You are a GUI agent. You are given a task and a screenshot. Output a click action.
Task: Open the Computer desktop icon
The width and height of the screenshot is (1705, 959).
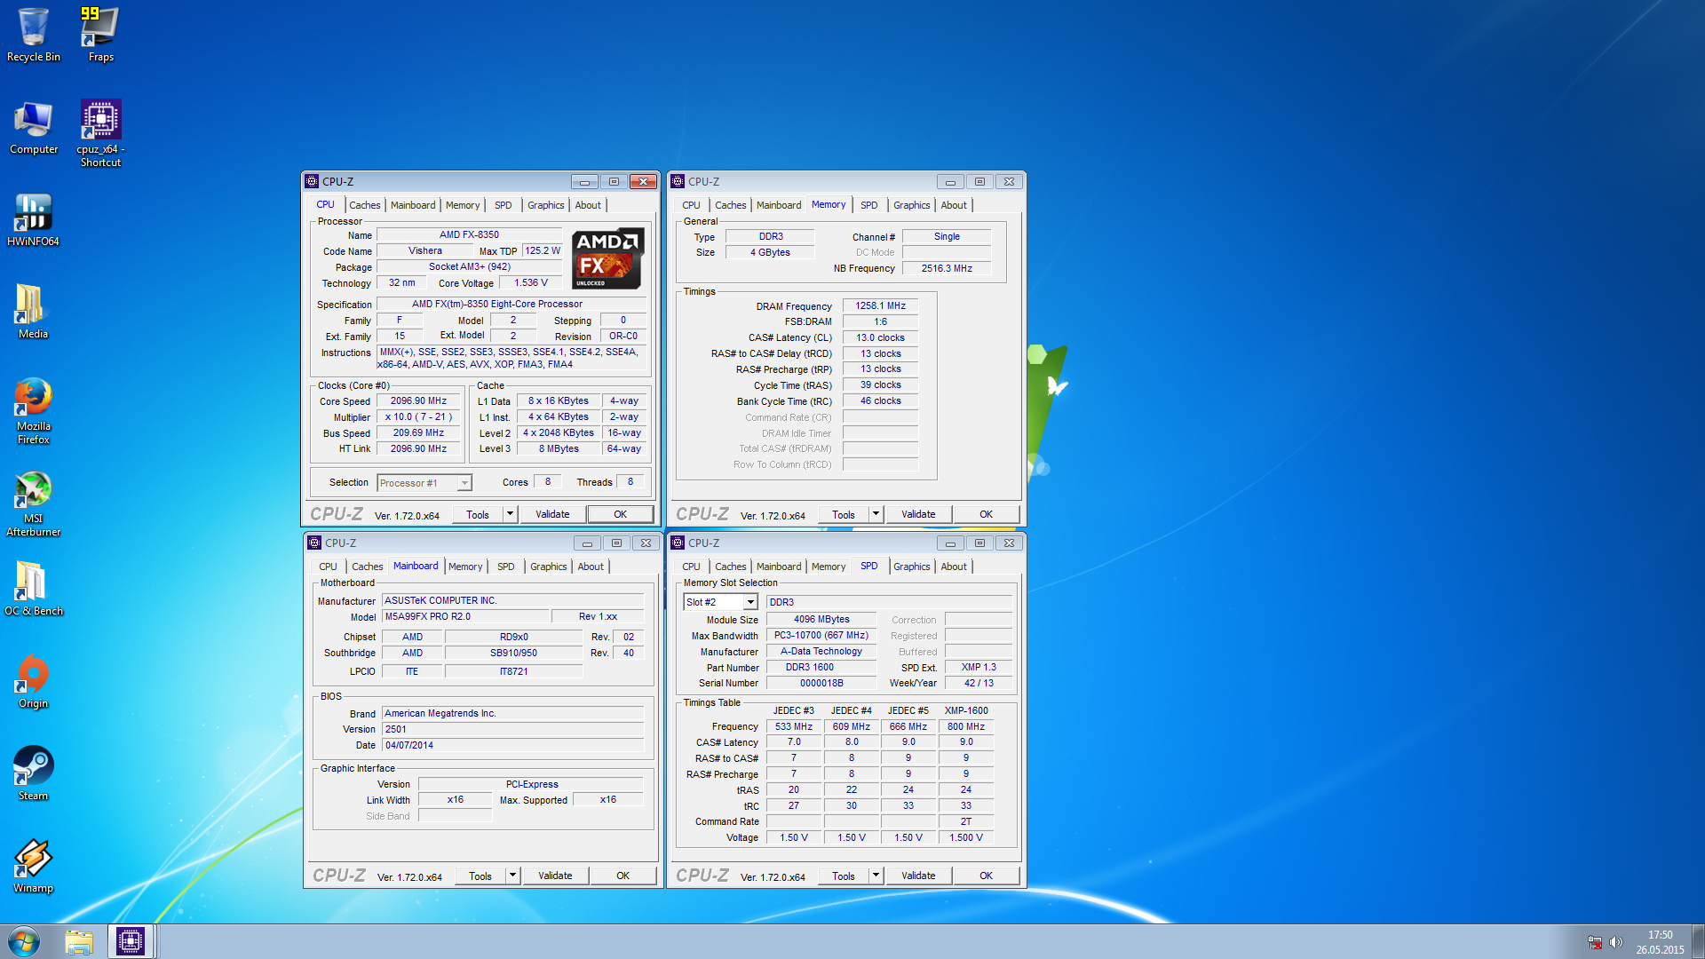[x=34, y=128]
